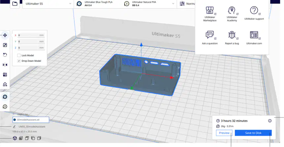Click the 3 hours 32 minutes estimate

tap(234, 121)
